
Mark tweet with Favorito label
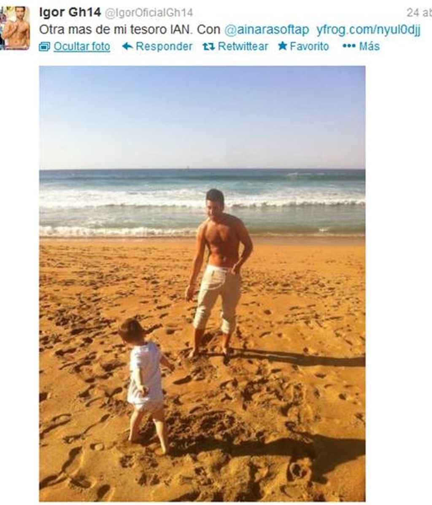pyautogui.click(x=309, y=46)
